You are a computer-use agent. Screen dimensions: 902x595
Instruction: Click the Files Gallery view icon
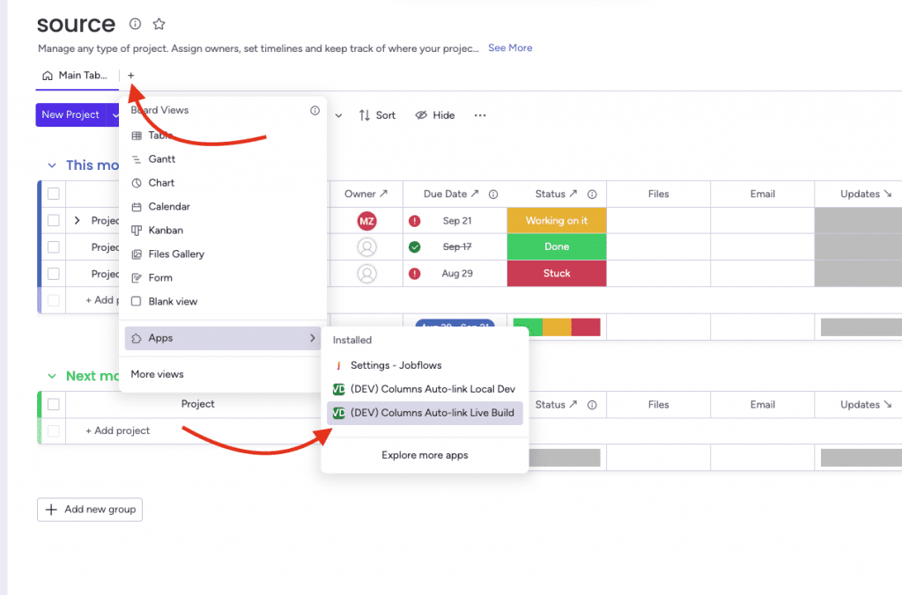(137, 254)
